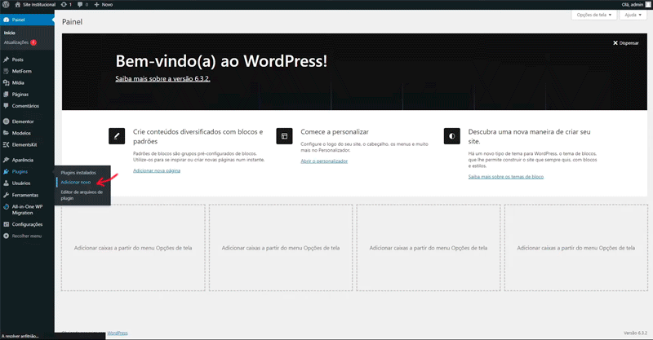Click Adicionar nova página link
This screenshot has height=340, width=653.
pyautogui.click(x=157, y=170)
